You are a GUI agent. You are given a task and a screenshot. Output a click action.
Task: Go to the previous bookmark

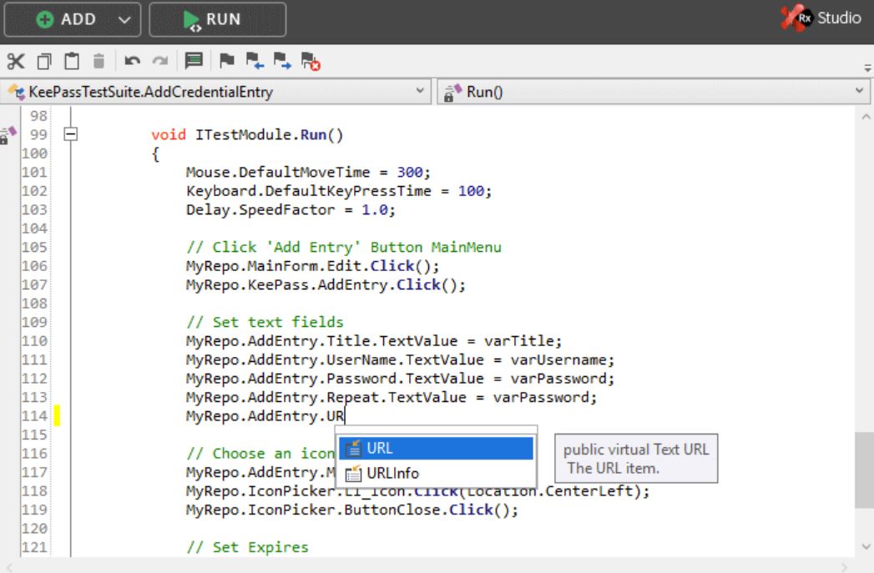255,61
